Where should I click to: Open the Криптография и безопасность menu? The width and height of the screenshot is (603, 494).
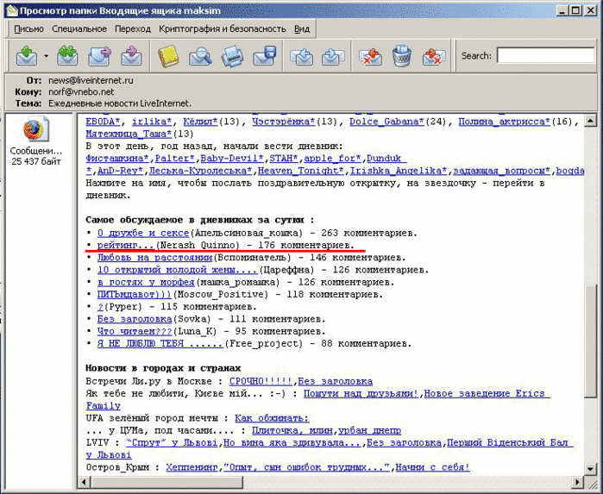223,28
